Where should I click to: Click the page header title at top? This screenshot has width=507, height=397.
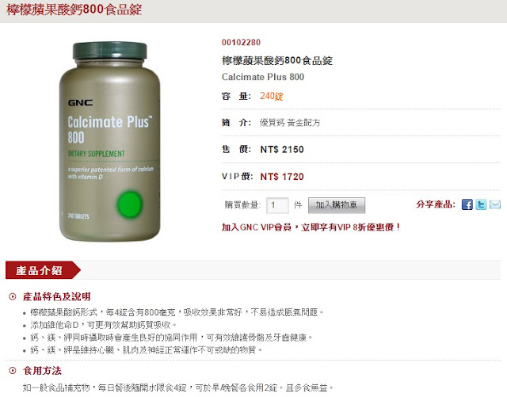point(74,10)
